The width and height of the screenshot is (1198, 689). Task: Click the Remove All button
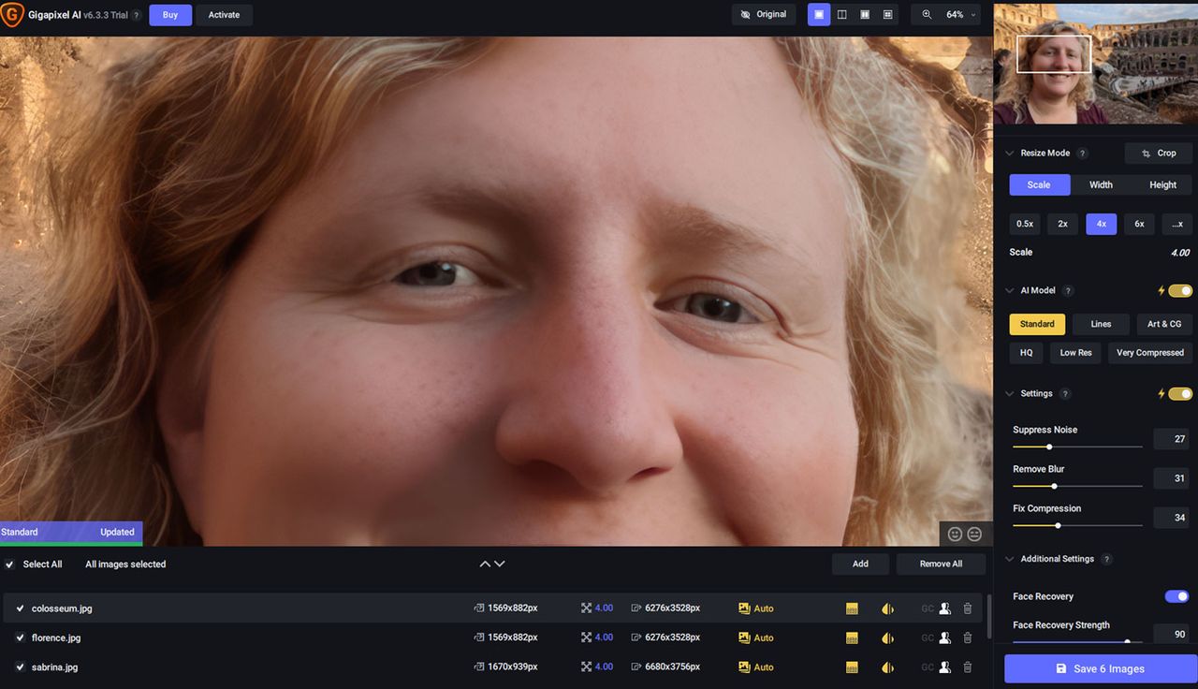tap(941, 564)
